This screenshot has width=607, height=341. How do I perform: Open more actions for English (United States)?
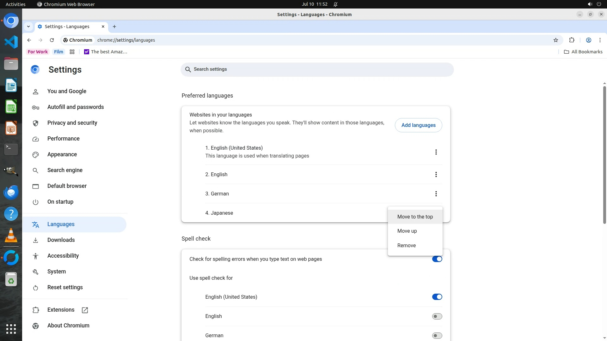(x=436, y=152)
